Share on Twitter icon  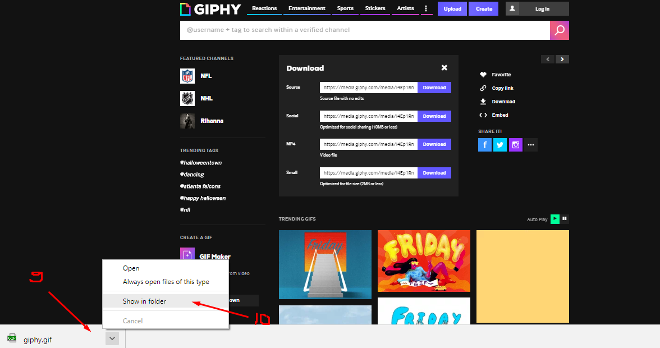click(x=500, y=145)
